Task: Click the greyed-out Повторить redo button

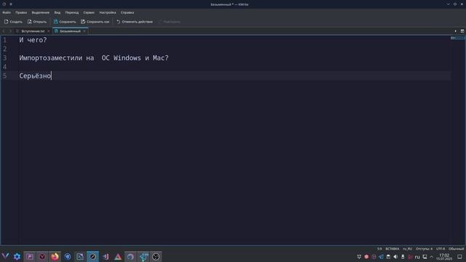Action: (170, 22)
